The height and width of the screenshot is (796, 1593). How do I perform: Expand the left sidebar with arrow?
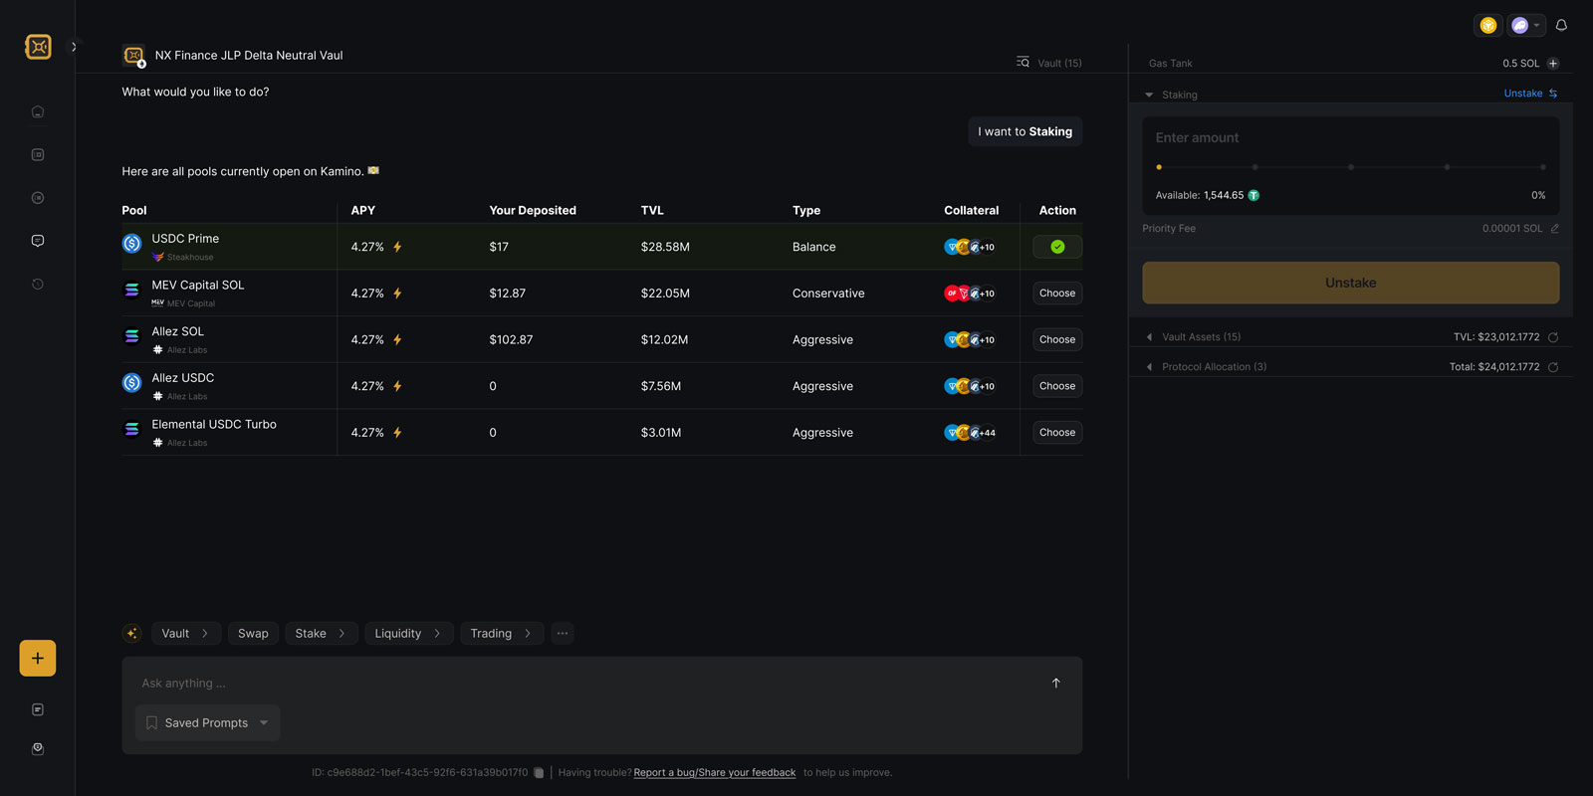74,47
